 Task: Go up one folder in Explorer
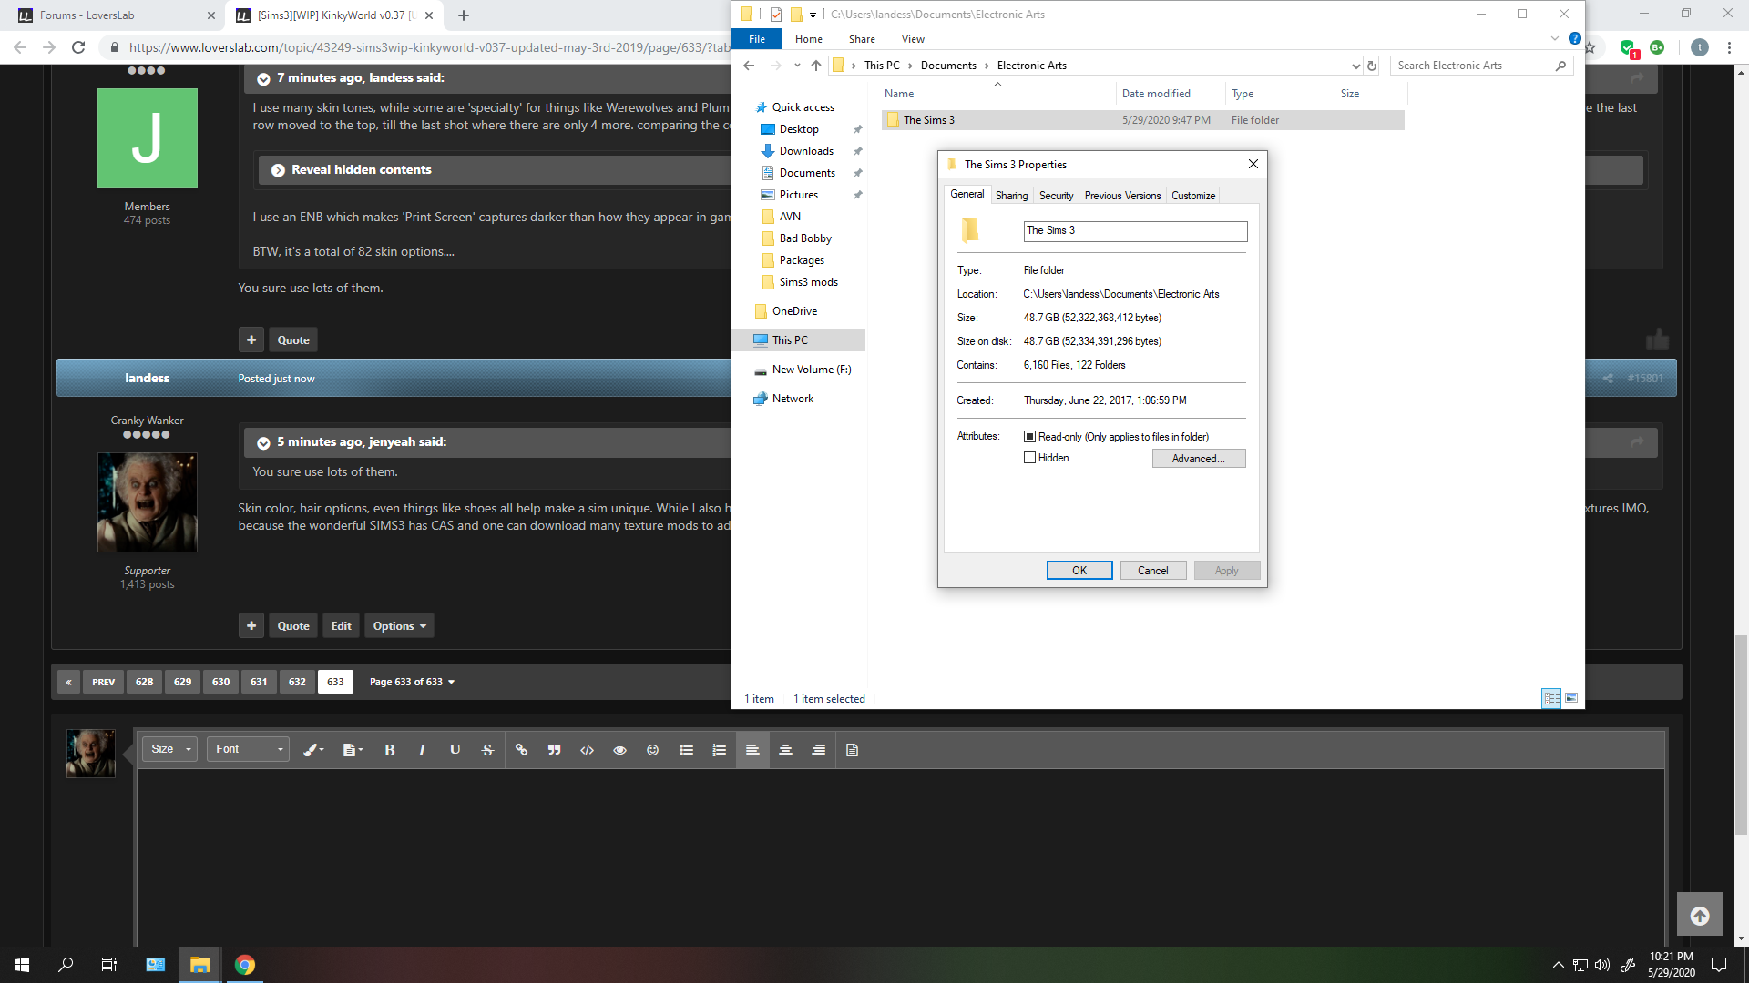(x=816, y=66)
